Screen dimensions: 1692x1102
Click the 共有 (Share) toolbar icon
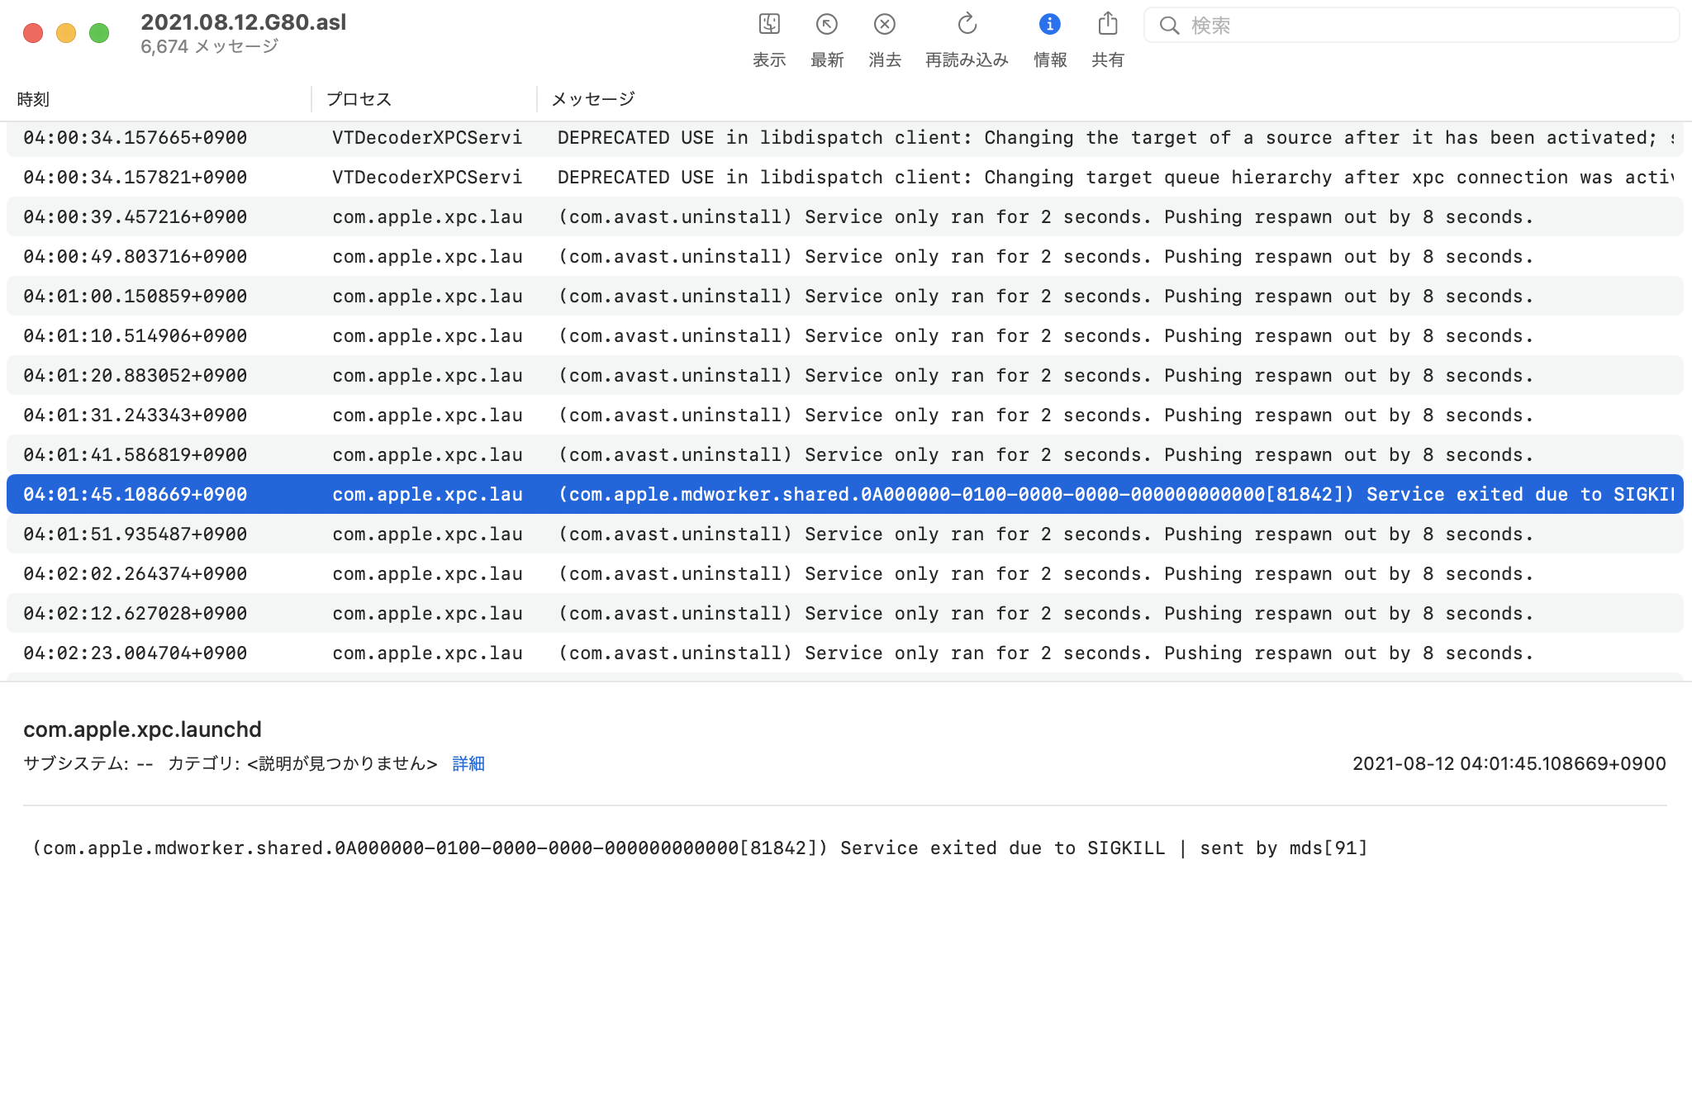pos(1107,25)
